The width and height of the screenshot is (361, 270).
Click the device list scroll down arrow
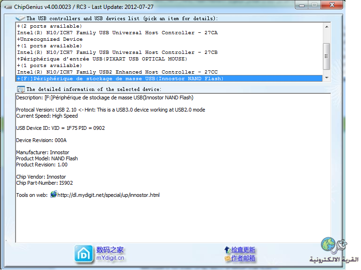click(x=327, y=78)
